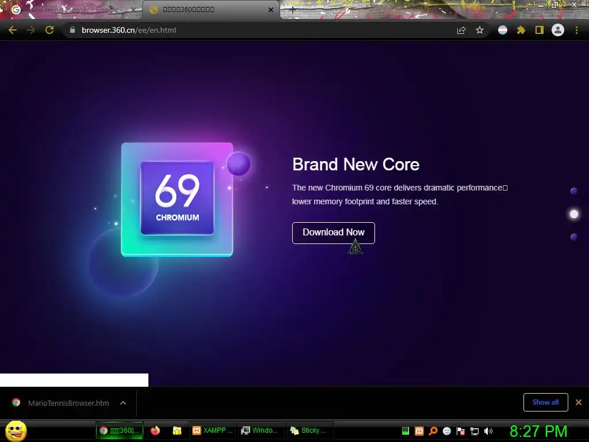This screenshot has width=589, height=442.
Task: Close the 360 browser tab
Action: click(271, 10)
